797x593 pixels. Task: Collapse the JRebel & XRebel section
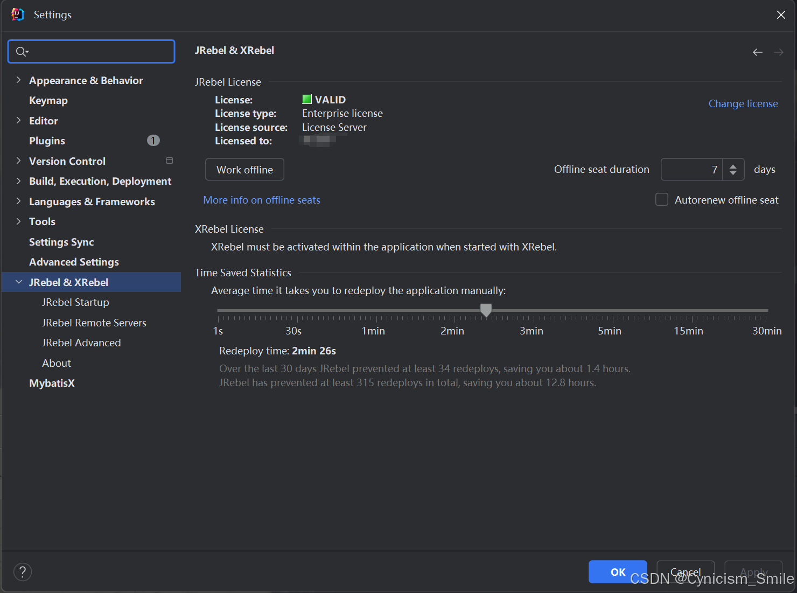[x=19, y=282]
